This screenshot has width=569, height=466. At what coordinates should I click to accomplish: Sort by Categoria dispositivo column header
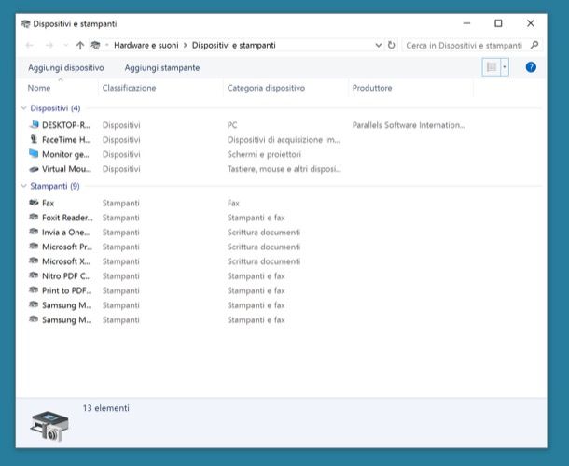pyautogui.click(x=266, y=88)
